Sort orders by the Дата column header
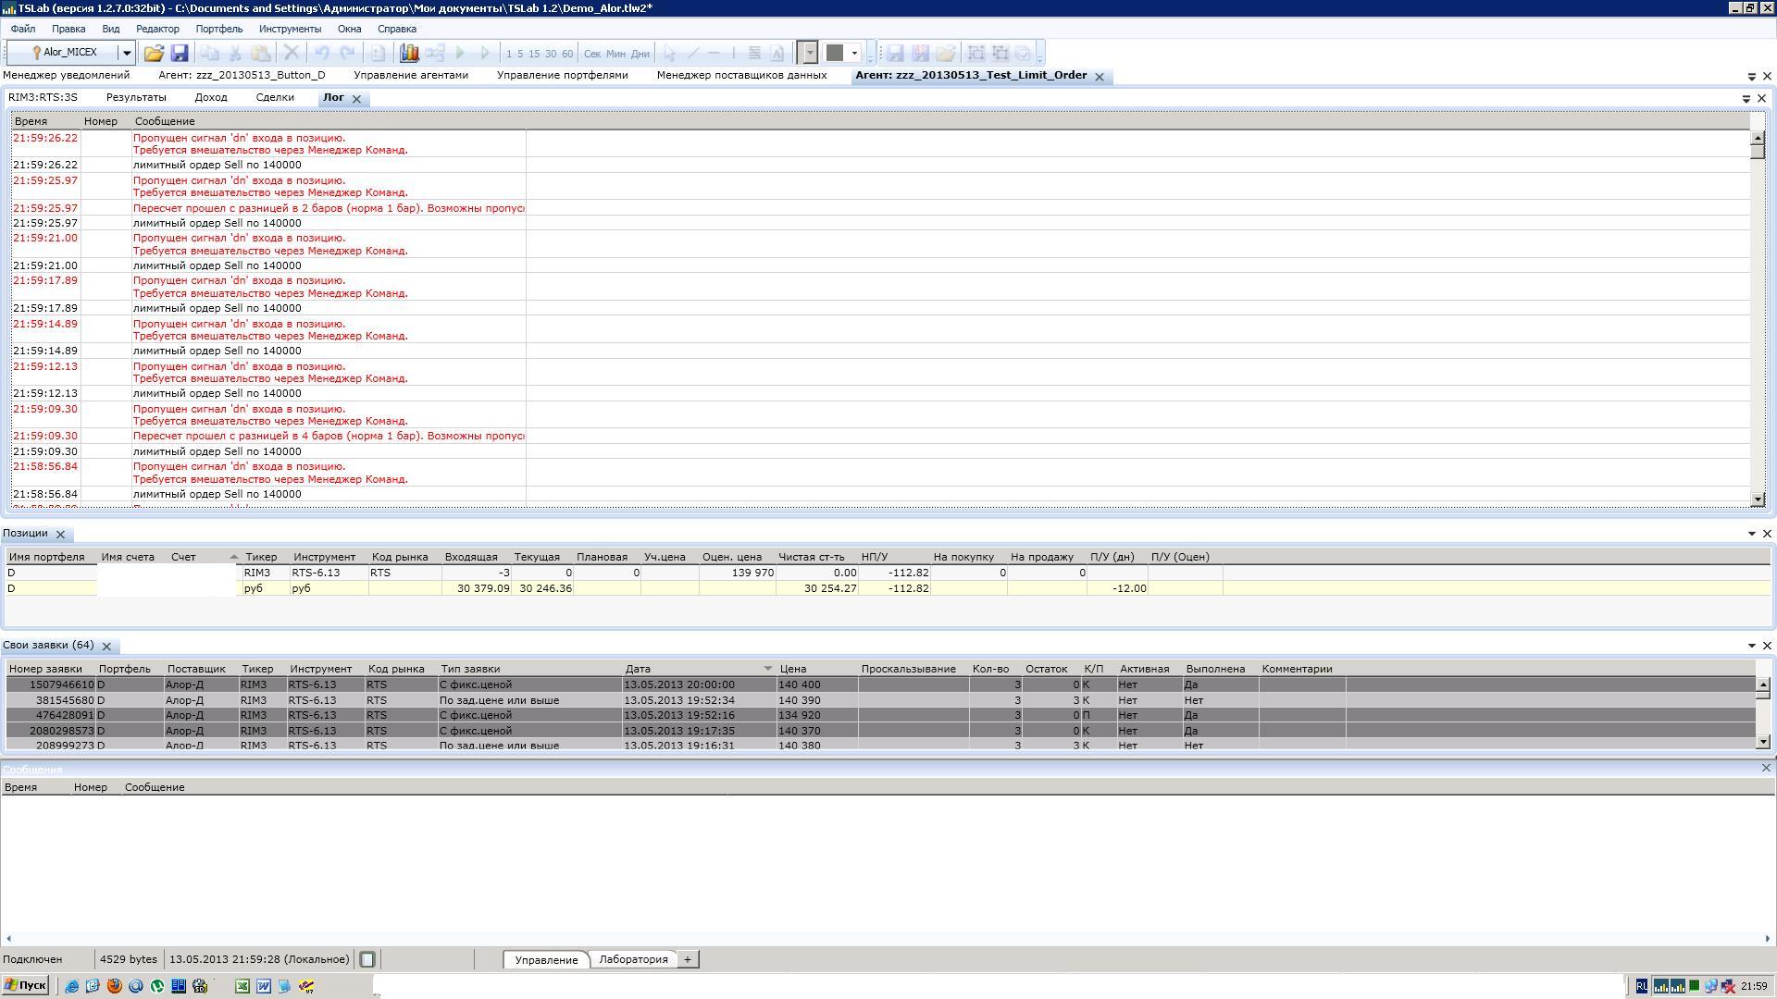1777x999 pixels. (638, 669)
